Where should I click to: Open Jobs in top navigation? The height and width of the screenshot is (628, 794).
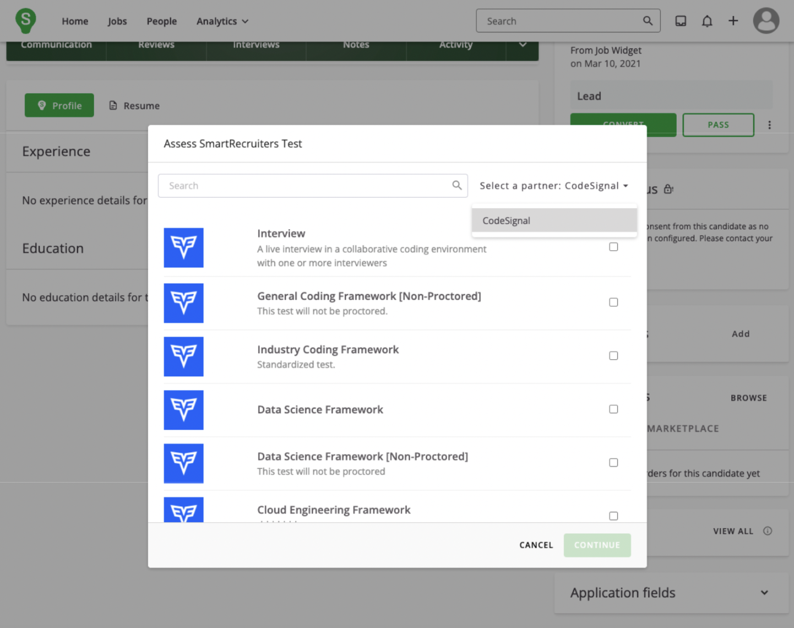[117, 21]
